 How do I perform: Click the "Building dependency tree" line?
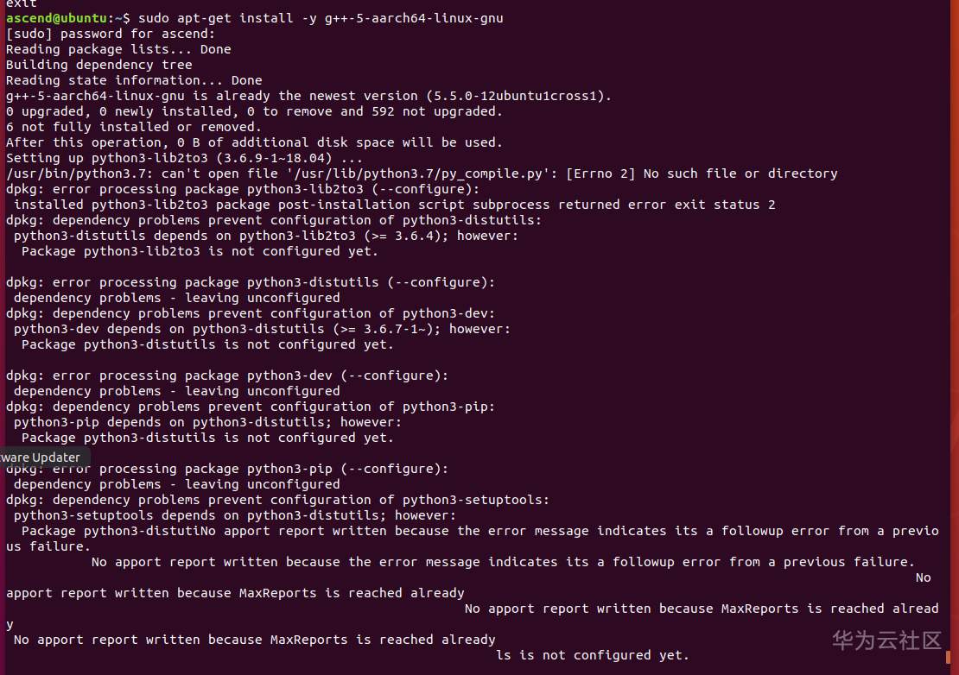[99, 65]
